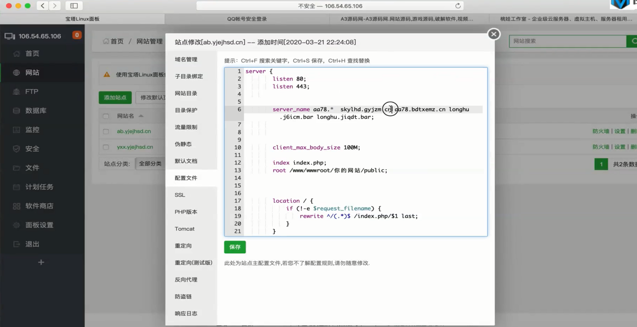Image resolution: width=637 pixels, height=327 pixels.
Task: Click the browser forward arrow
Action: coord(55,6)
